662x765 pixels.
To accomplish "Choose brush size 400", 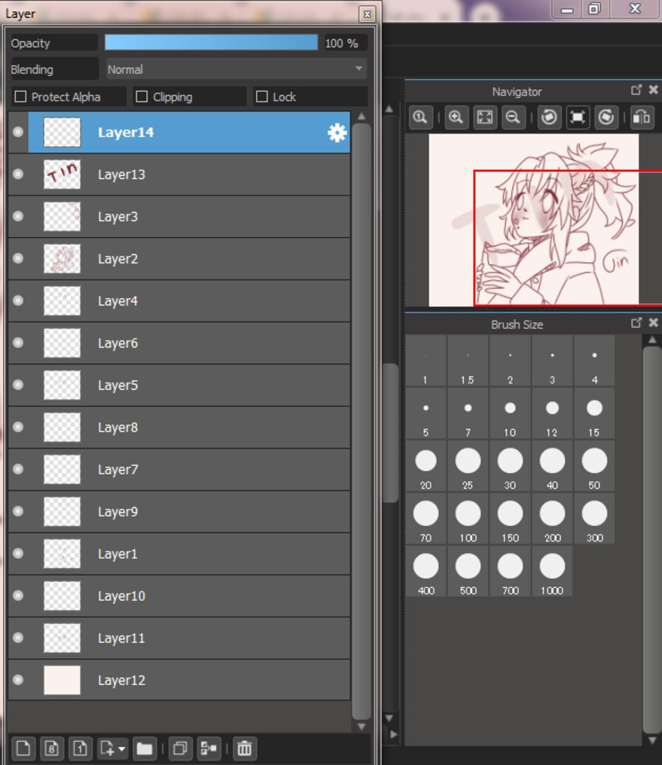I will click(426, 572).
